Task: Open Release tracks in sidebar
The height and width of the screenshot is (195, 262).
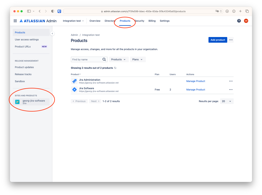Action: click(31, 74)
